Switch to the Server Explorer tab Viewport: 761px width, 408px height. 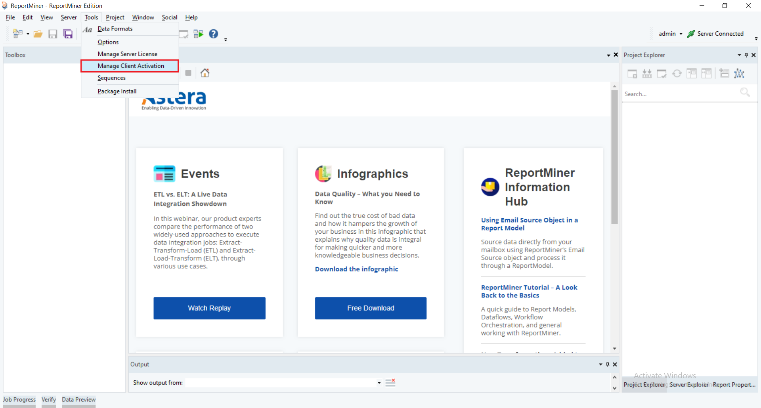point(689,385)
